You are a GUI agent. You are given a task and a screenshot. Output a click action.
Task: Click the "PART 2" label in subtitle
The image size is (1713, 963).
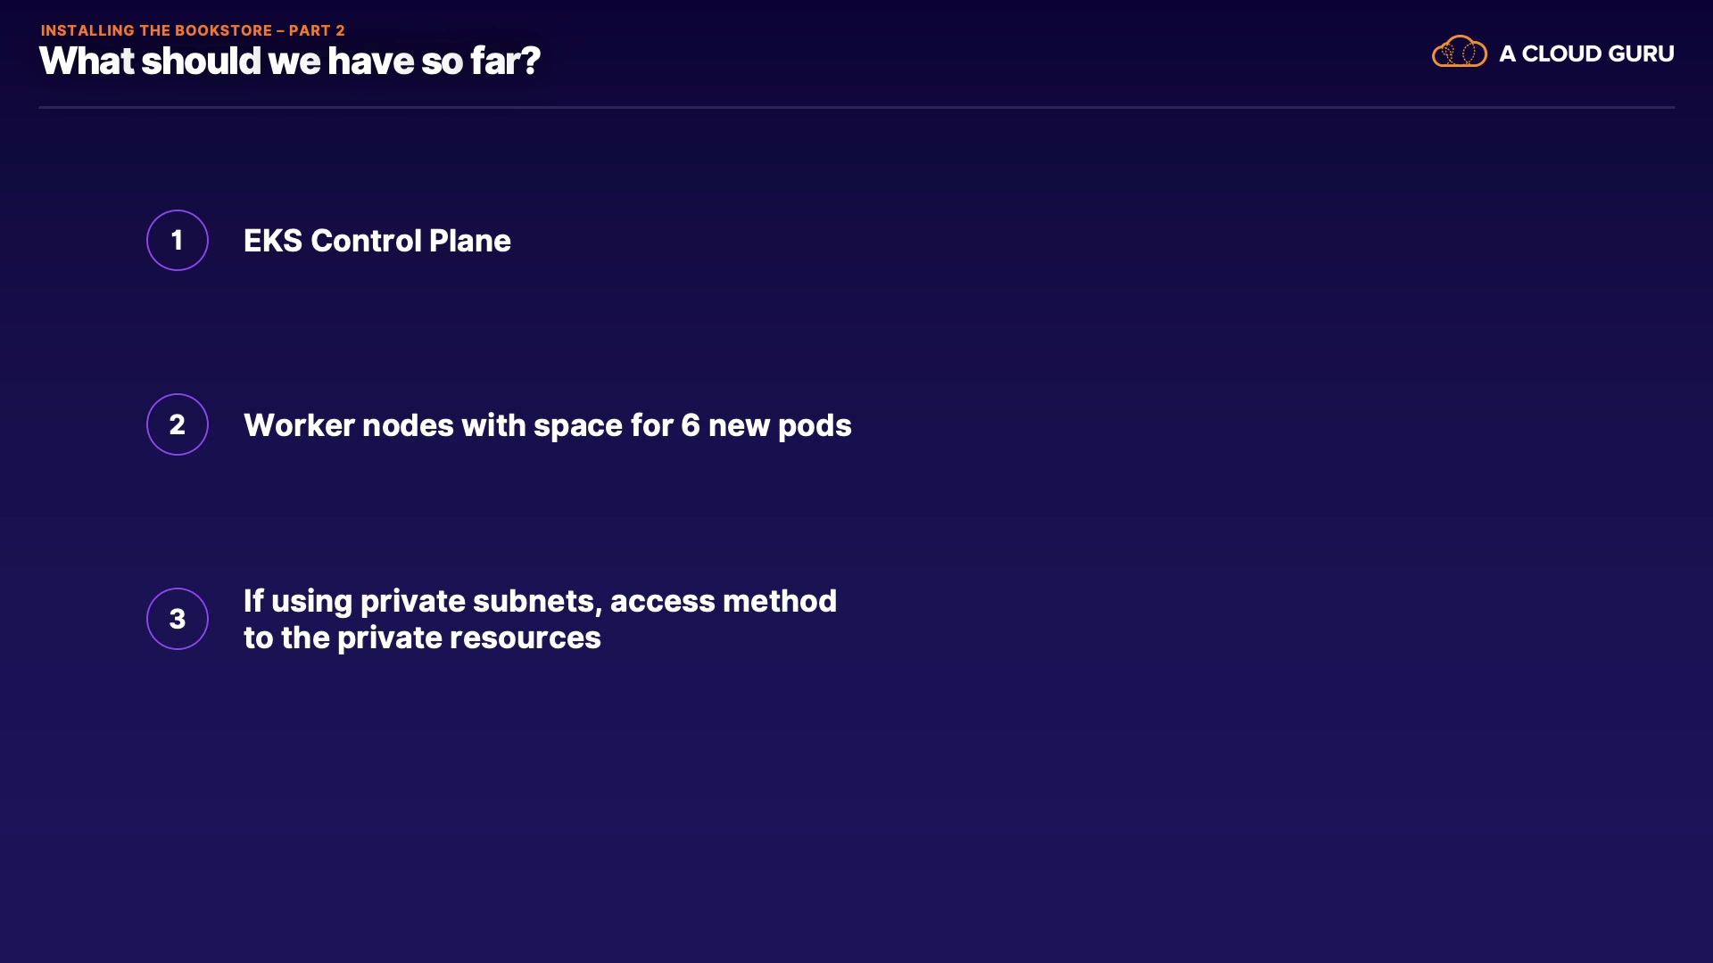pyautogui.click(x=317, y=30)
